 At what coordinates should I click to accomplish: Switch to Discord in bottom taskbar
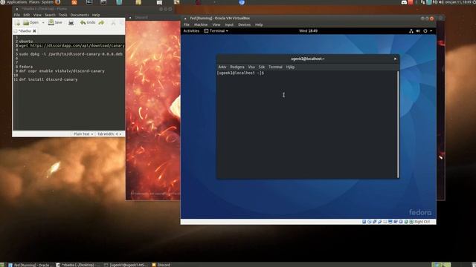[x=161, y=265]
